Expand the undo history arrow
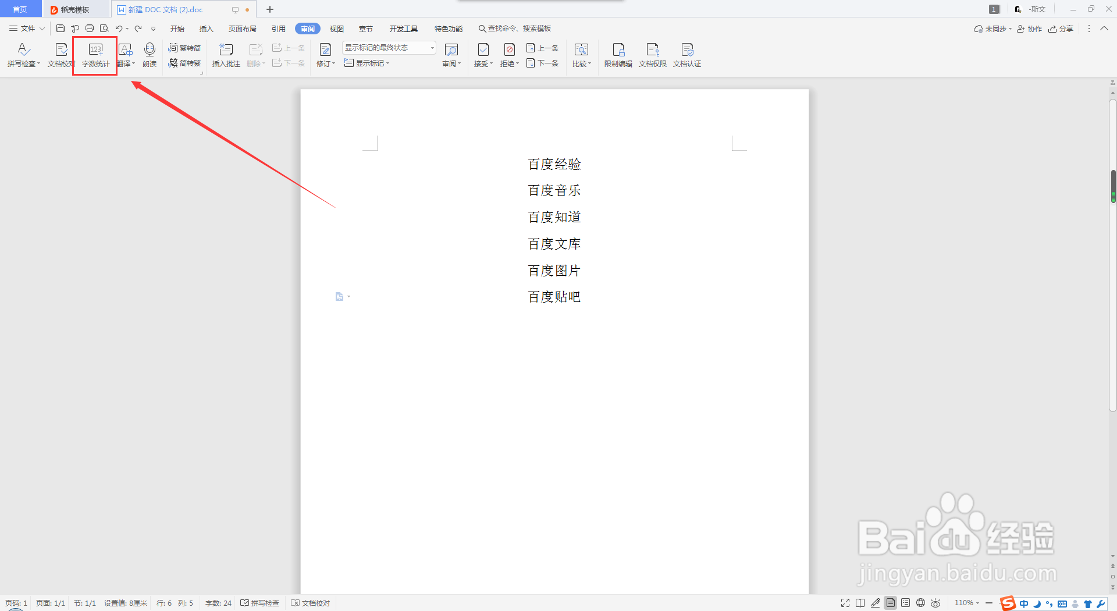Image resolution: width=1117 pixels, height=611 pixels. pos(127,29)
